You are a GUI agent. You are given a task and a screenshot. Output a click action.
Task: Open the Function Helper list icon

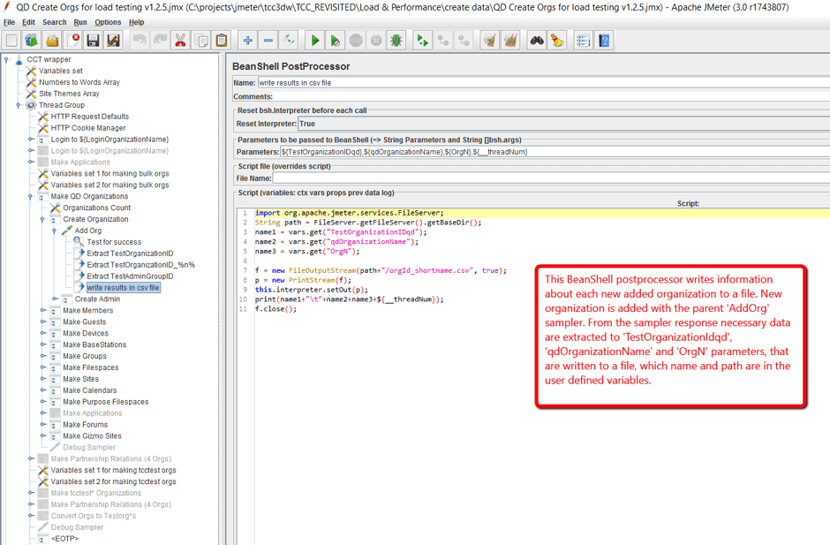click(x=584, y=41)
